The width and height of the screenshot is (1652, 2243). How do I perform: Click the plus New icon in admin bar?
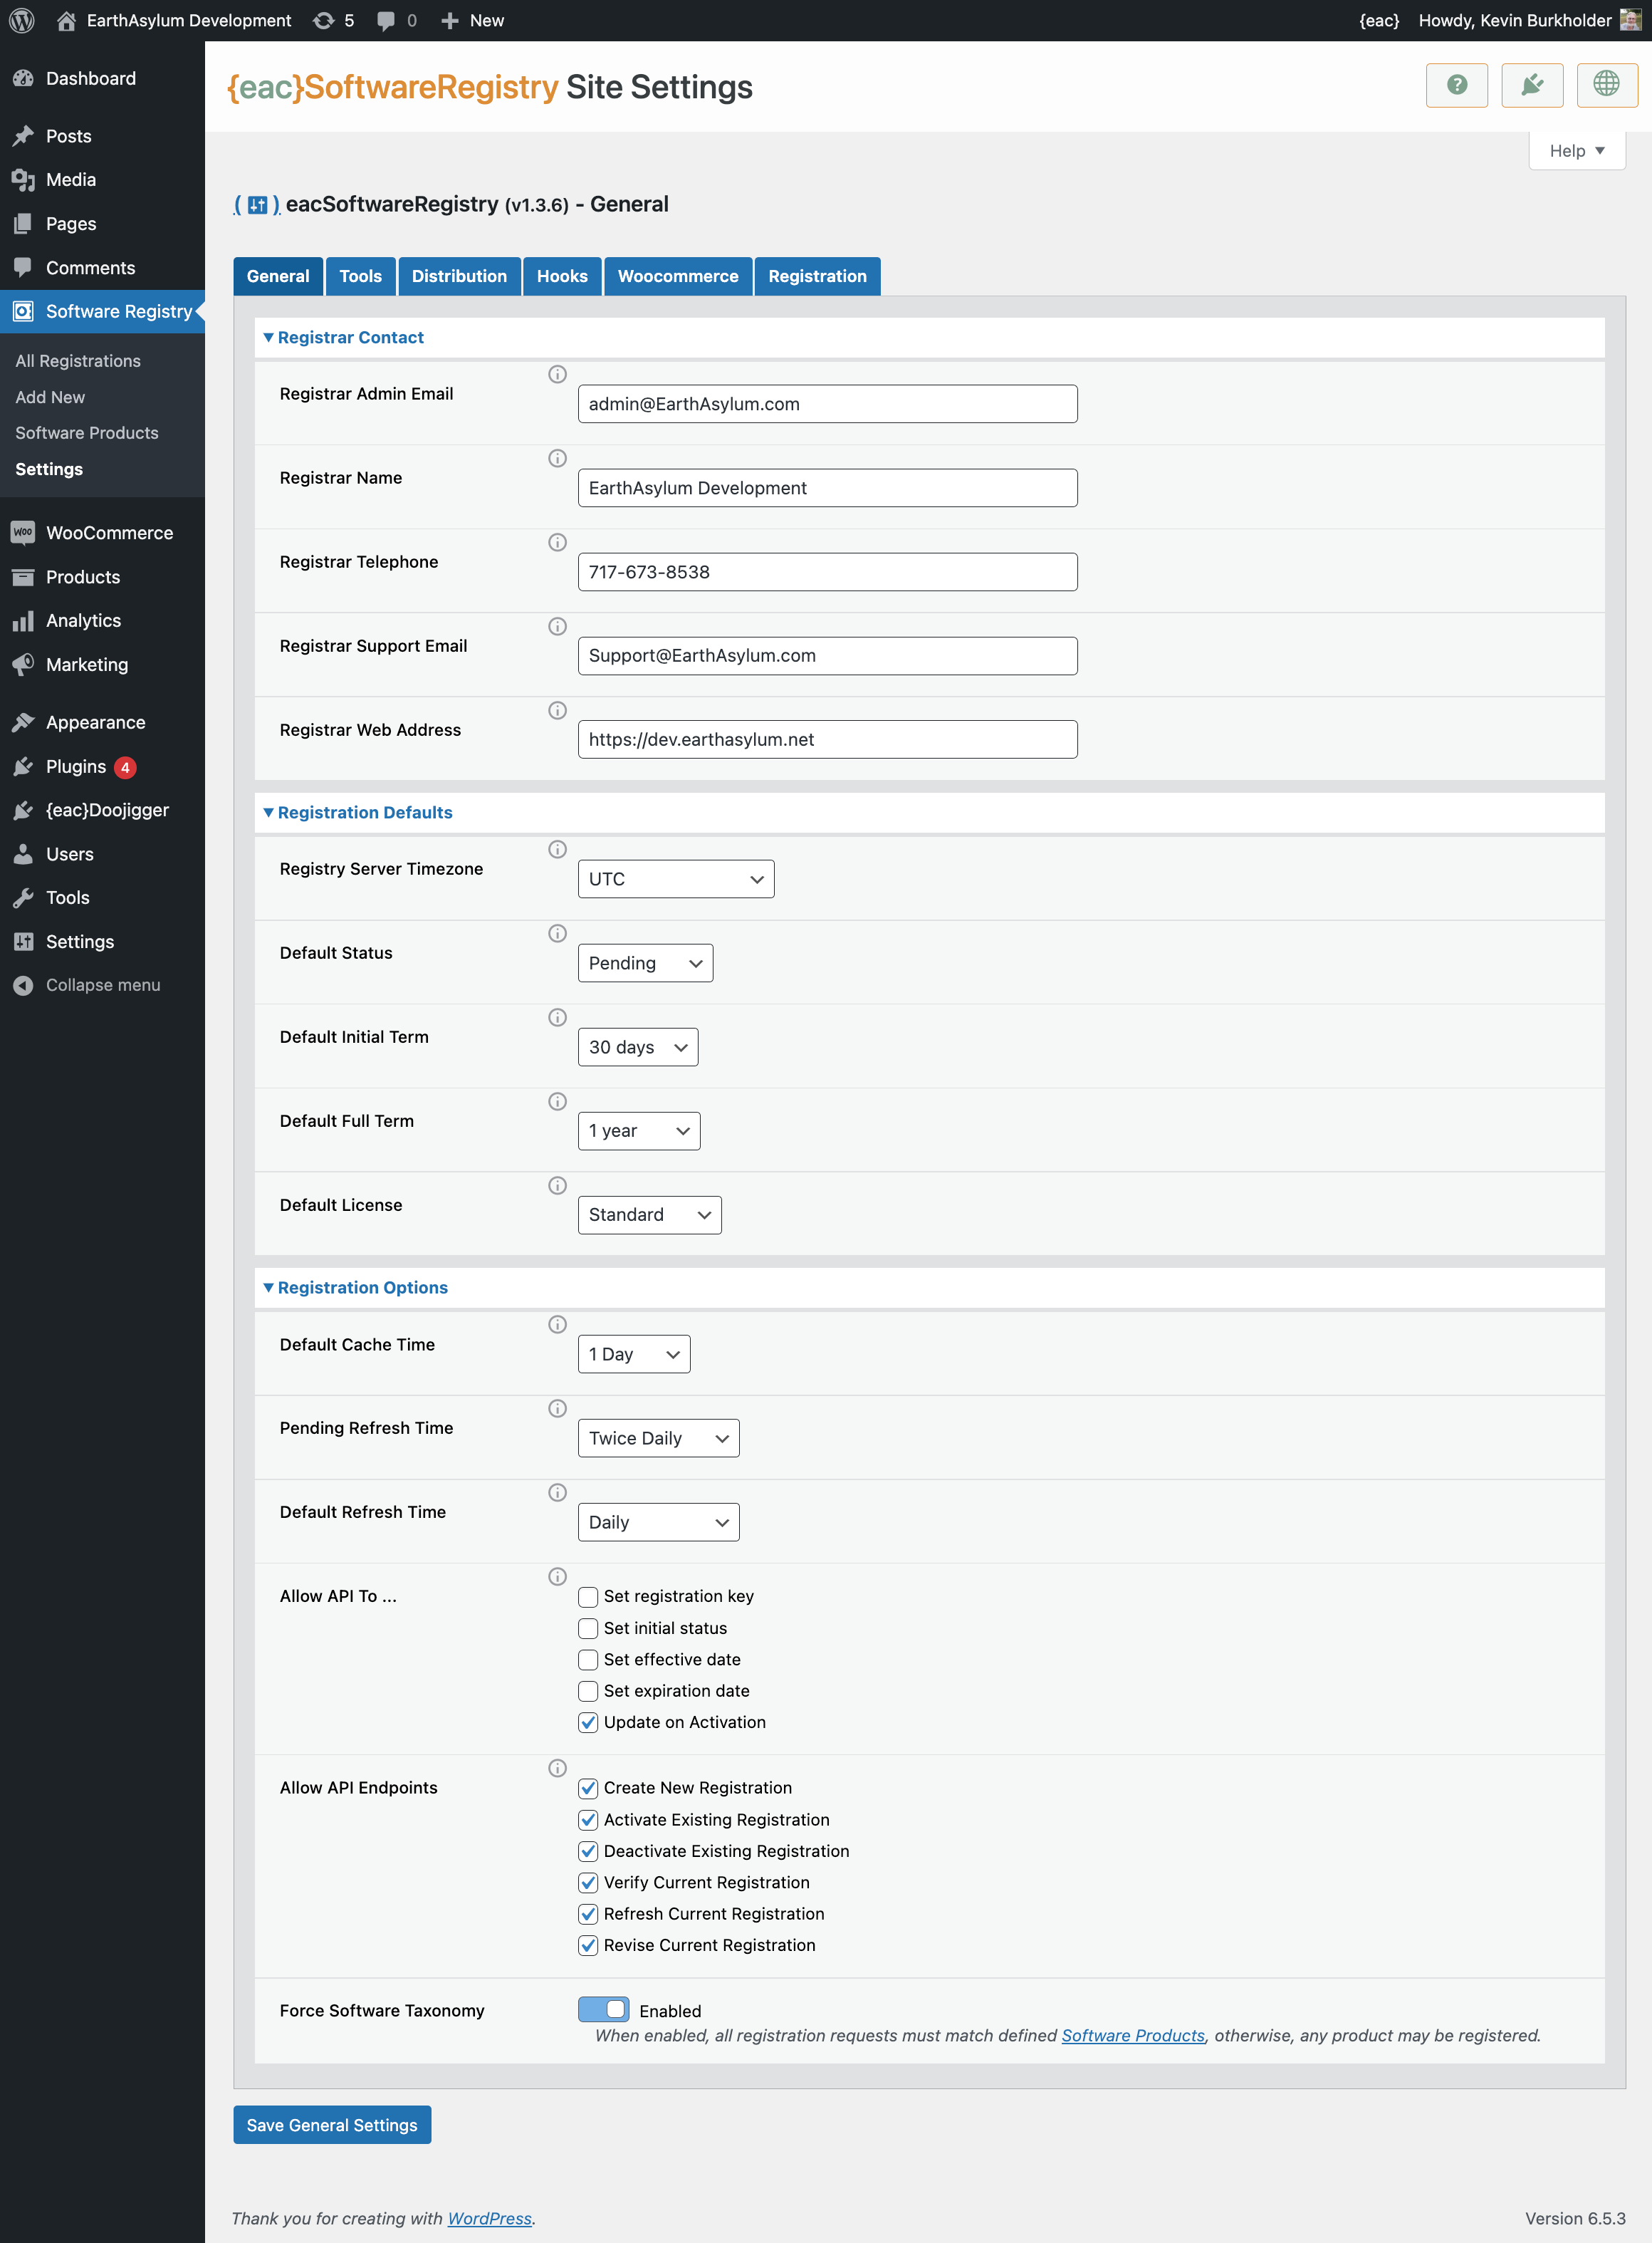(x=472, y=20)
